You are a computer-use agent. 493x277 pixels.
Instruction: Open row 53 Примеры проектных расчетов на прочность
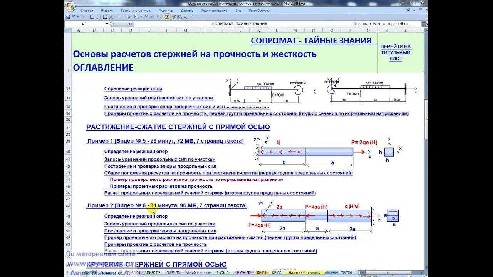pyautogui.click(x=155, y=244)
